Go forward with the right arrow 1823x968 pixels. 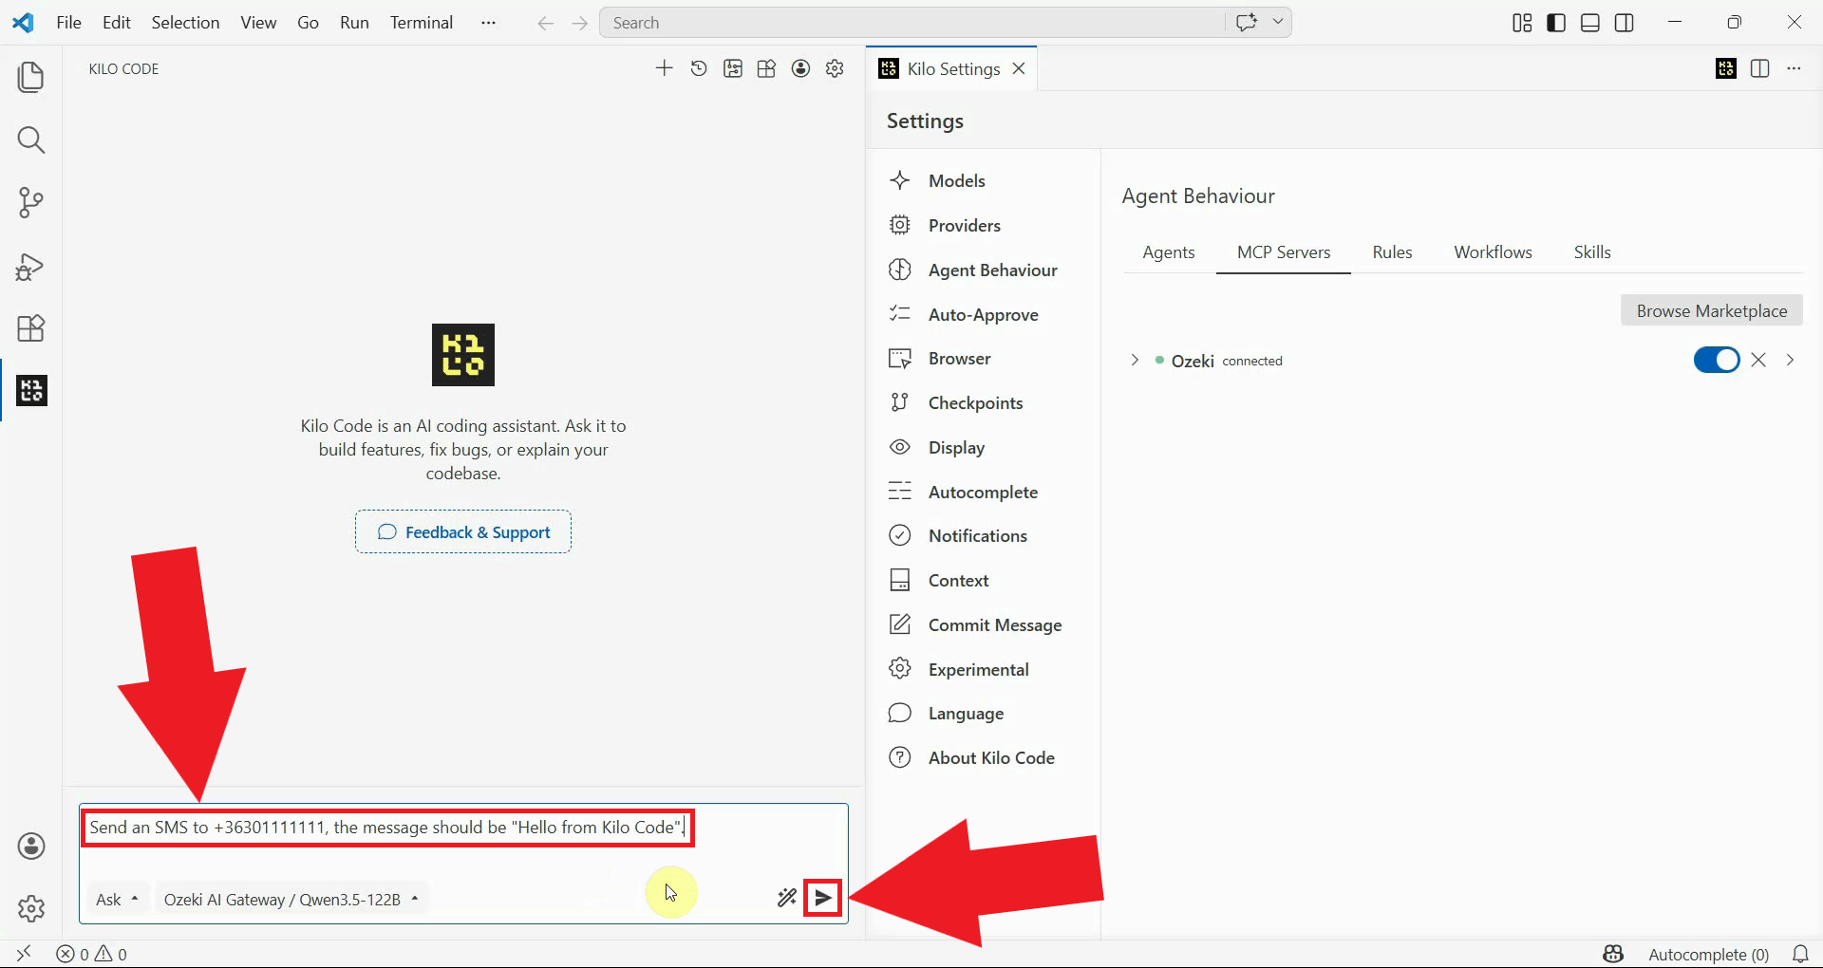pyautogui.click(x=580, y=23)
